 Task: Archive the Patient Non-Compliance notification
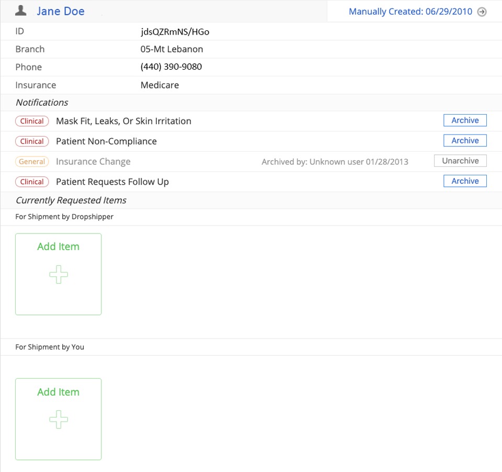point(465,141)
